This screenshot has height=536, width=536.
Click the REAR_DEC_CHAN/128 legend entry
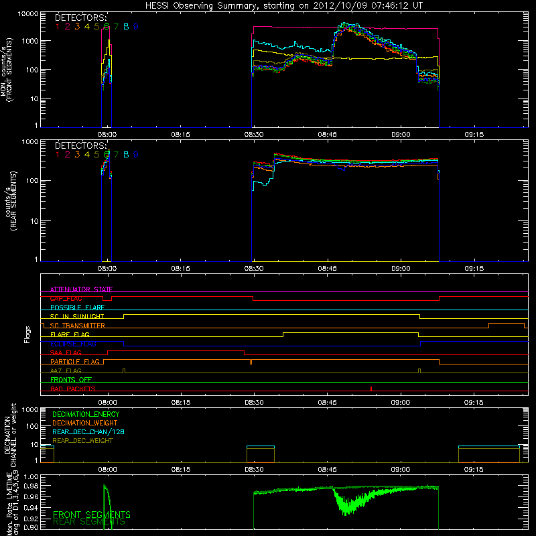88,432
